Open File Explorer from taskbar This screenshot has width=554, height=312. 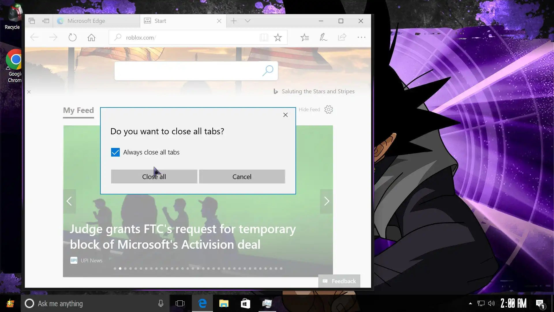click(224, 303)
